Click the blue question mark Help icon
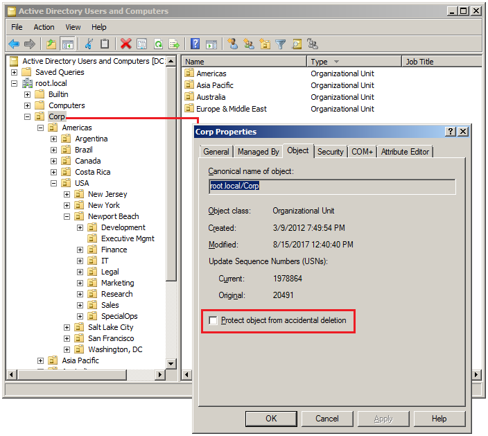The image size is (488, 436). coord(195,44)
